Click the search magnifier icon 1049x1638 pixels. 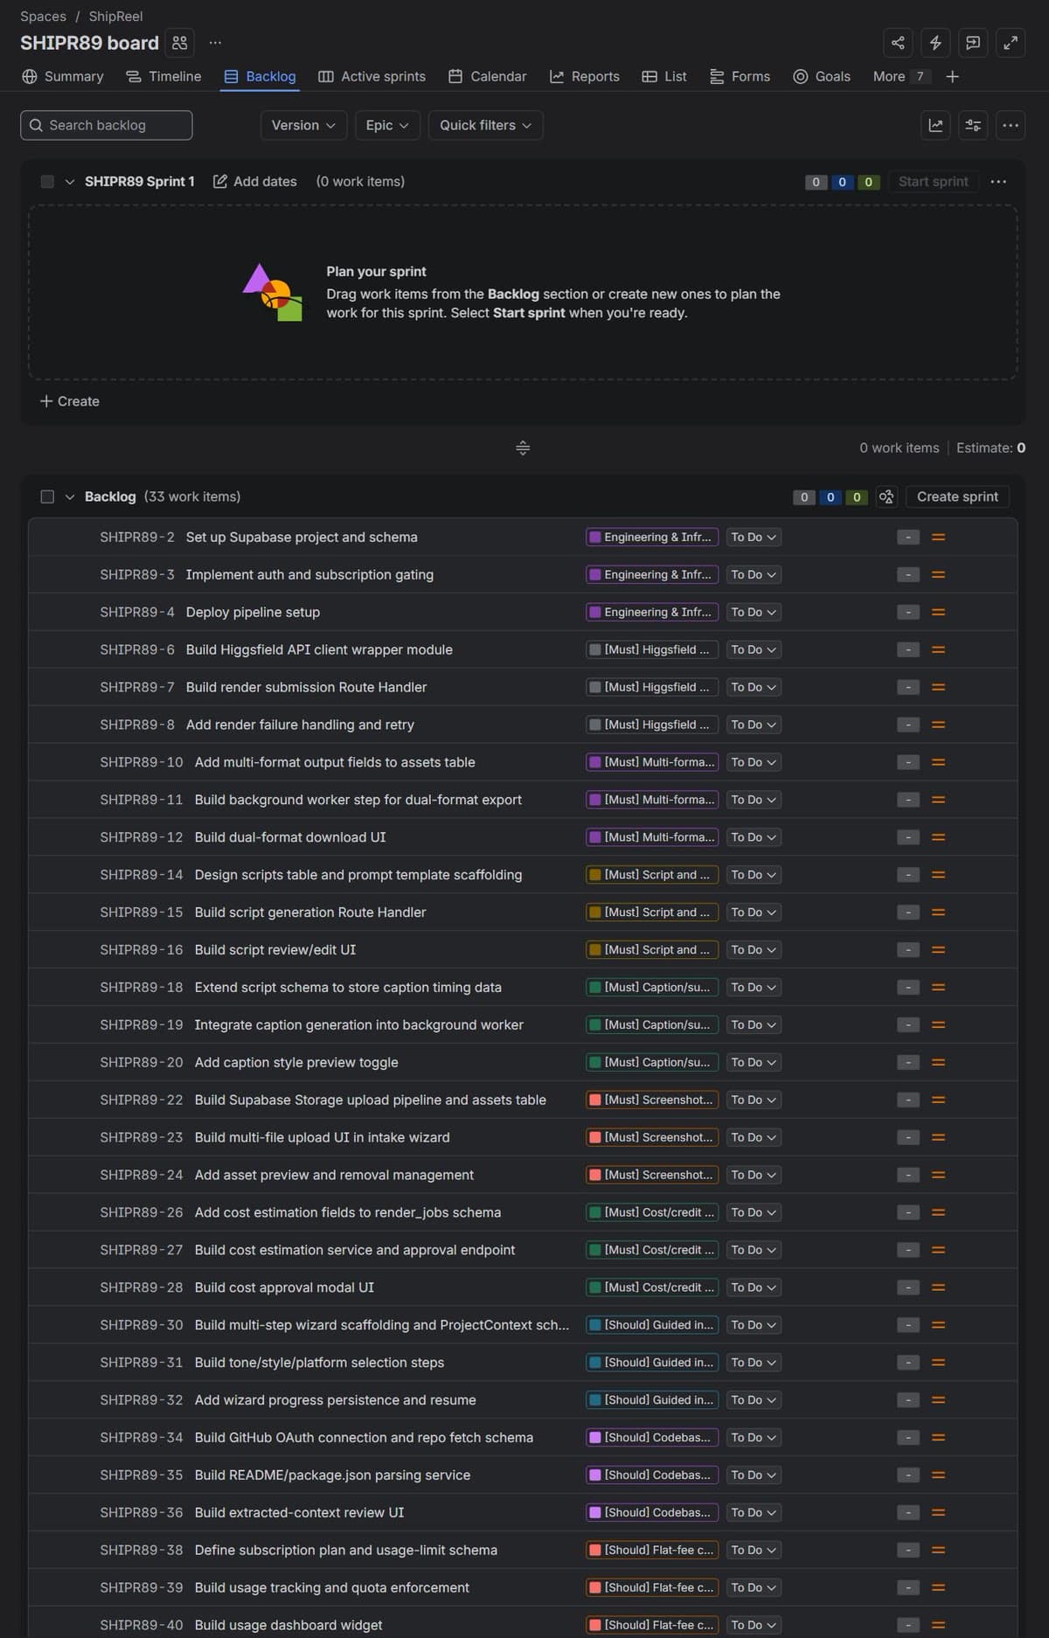[36, 125]
